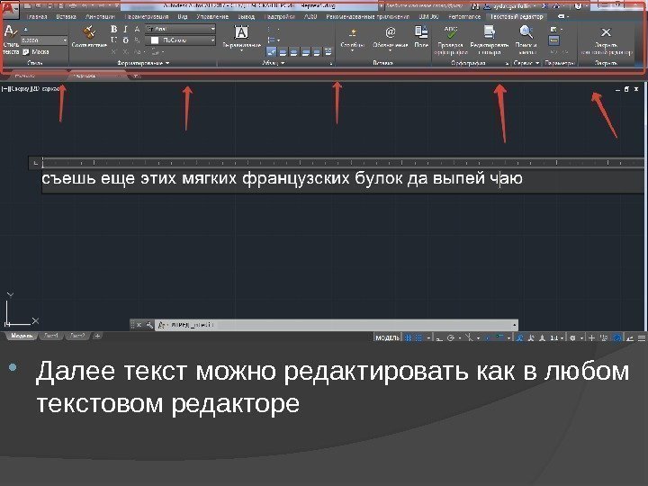Open the AutoCAD application menu button
This screenshot has width=648, height=486.
pos(9,12)
